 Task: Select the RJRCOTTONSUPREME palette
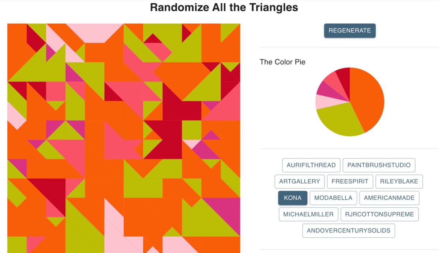pos(379,214)
